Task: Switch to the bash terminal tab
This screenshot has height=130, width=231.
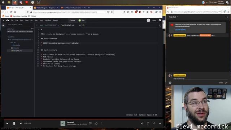Action: tap(48, 25)
